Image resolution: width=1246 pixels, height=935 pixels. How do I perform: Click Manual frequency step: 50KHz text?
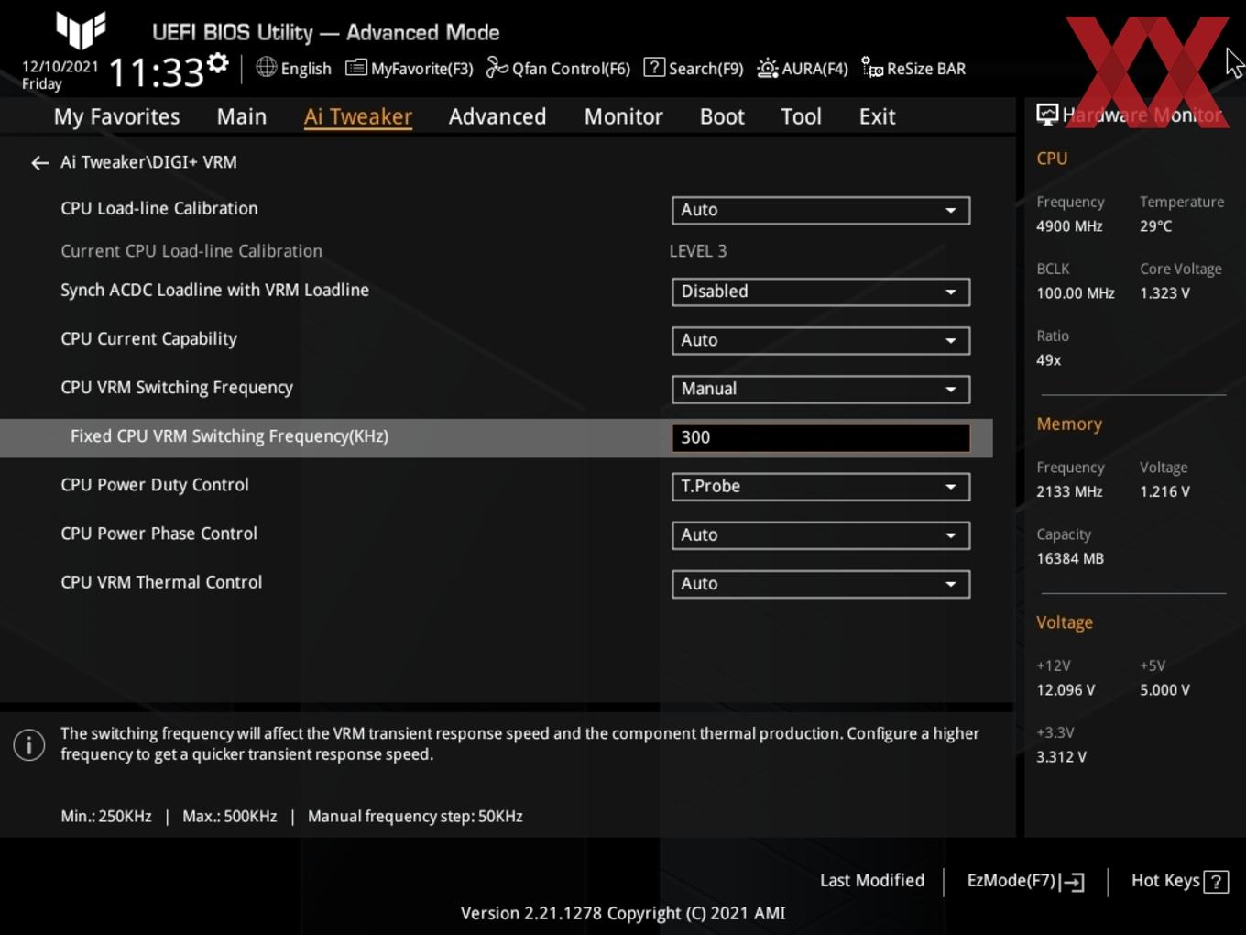point(415,816)
